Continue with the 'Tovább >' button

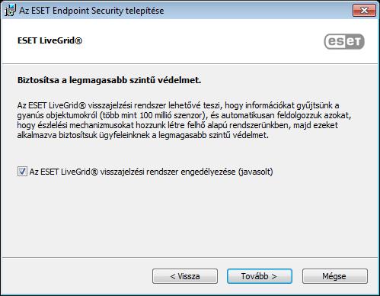[260, 276]
